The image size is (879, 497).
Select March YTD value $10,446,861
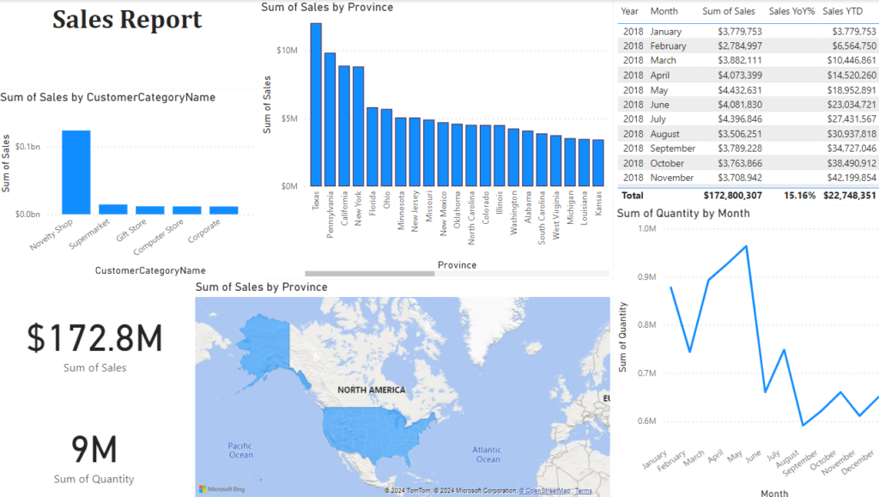852,60
